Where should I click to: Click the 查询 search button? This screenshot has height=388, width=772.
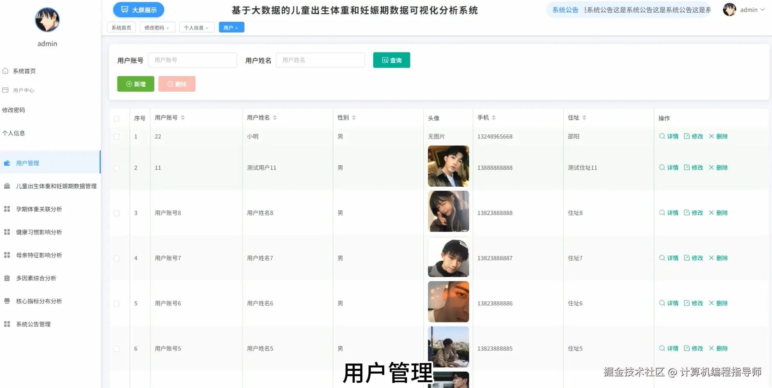click(391, 60)
